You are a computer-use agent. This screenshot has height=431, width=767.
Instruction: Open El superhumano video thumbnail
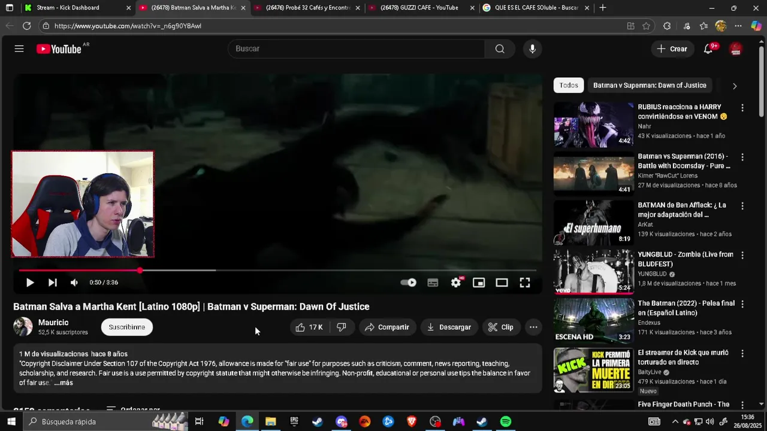593,223
